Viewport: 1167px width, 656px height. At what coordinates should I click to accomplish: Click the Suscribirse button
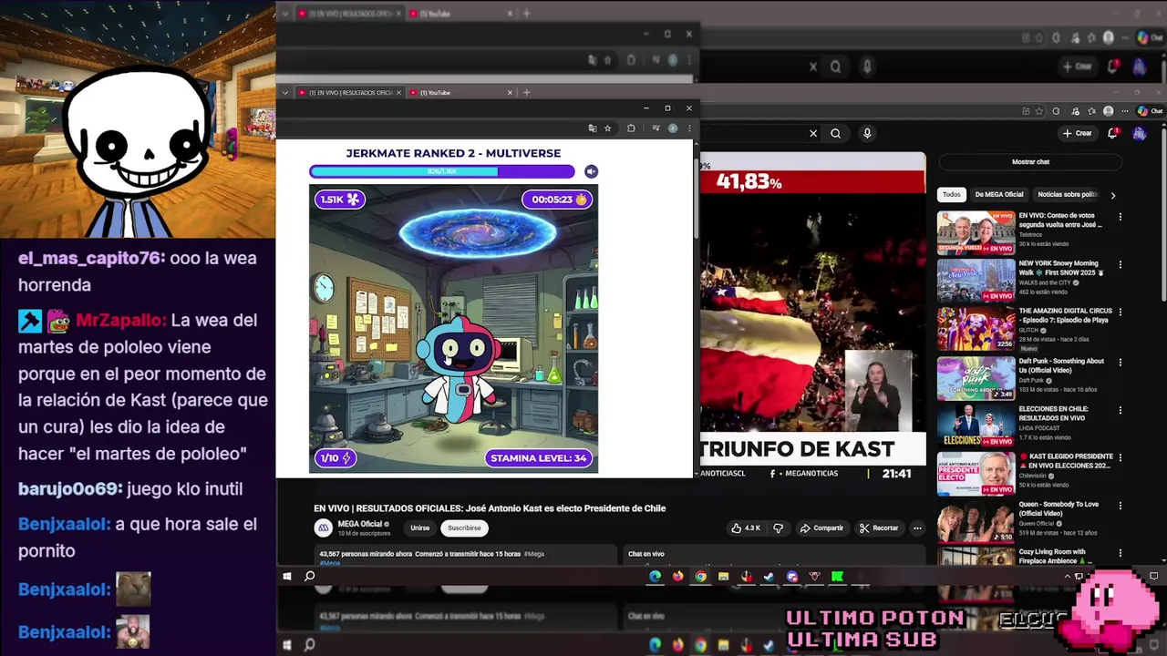(x=464, y=528)
